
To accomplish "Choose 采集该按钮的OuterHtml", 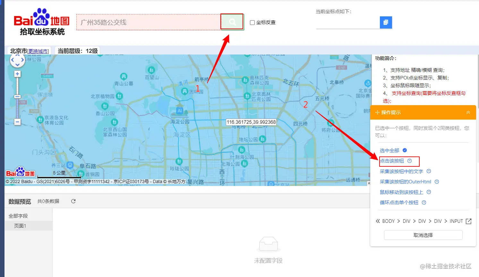I will tap(406, 181).
